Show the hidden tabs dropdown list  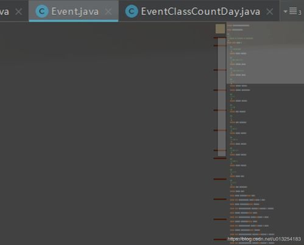tap(292, 12)
